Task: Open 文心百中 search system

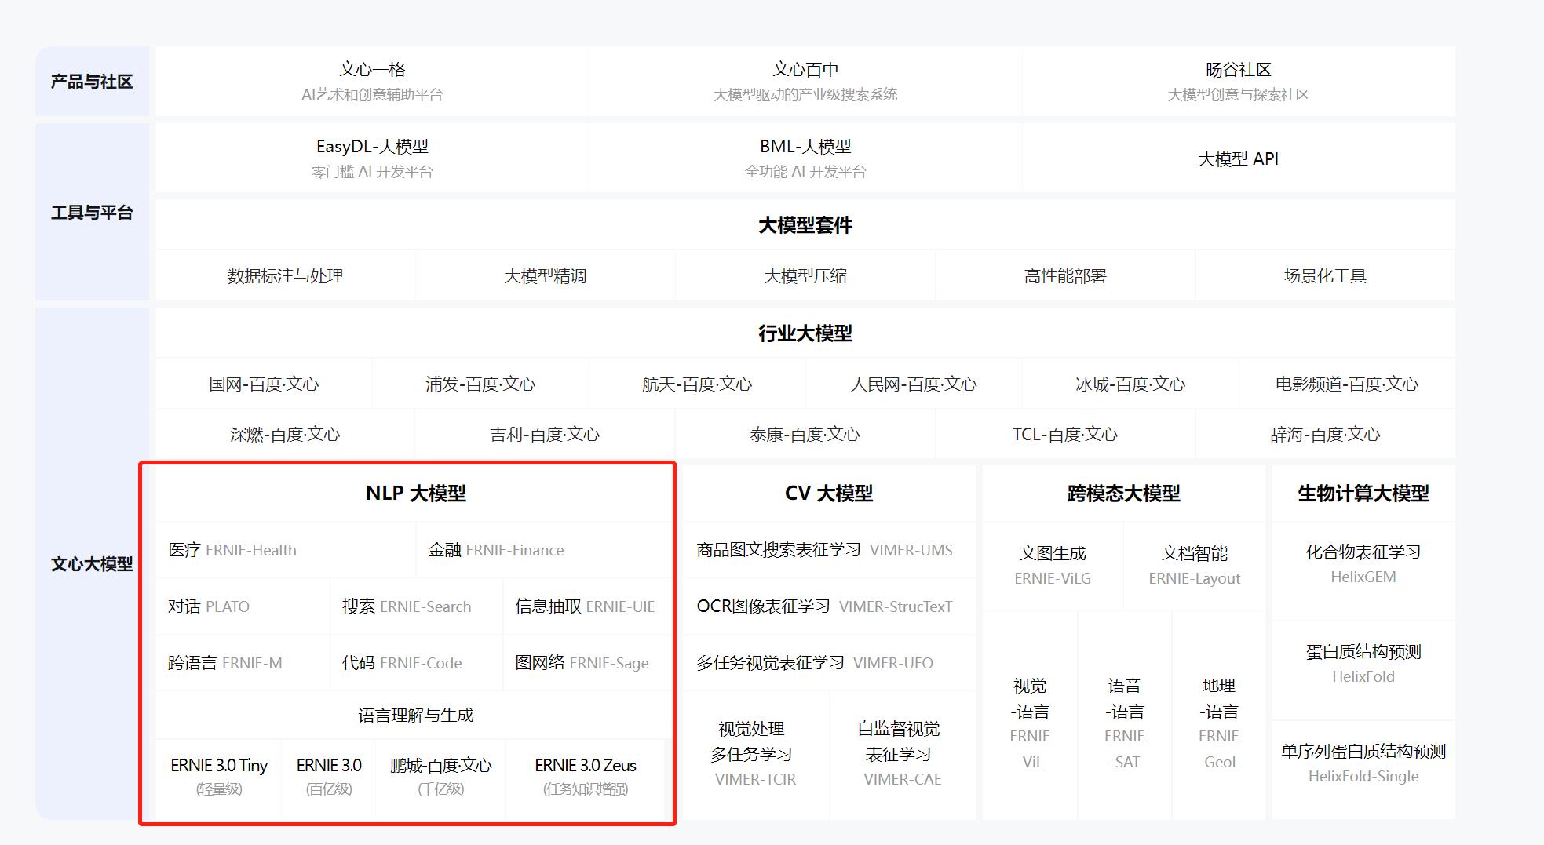Action: 805,81
